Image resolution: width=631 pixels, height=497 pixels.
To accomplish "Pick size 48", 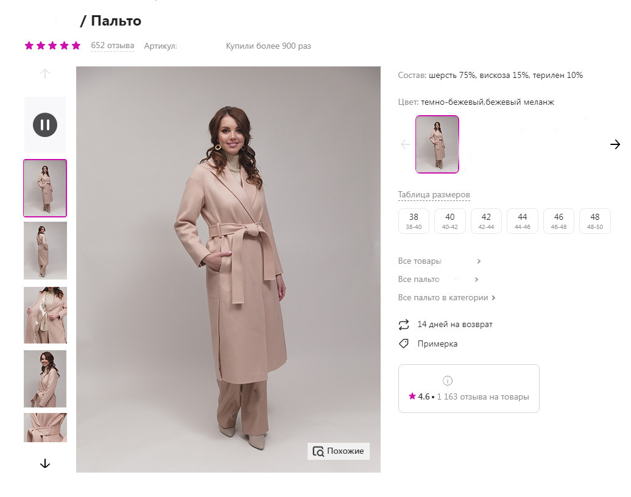I will (594, 220).
